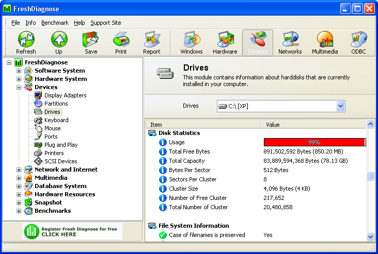Viewport: 378px width, 254px height.
Task: Collapse the Devices tree node
Action: (x=19, y=87)
